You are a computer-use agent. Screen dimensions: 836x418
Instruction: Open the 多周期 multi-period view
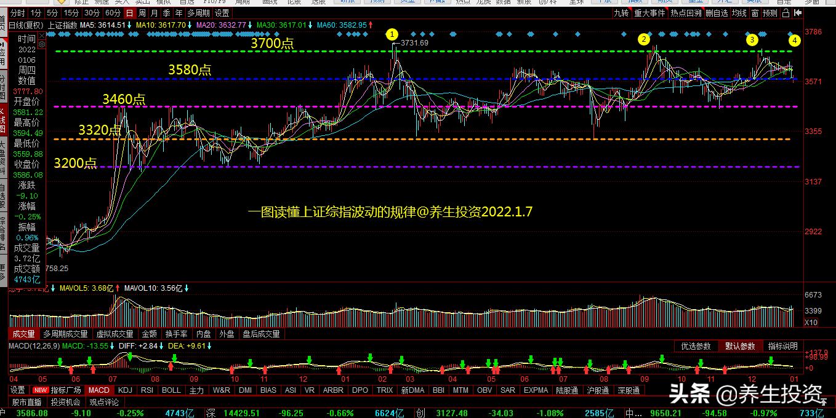199,13
